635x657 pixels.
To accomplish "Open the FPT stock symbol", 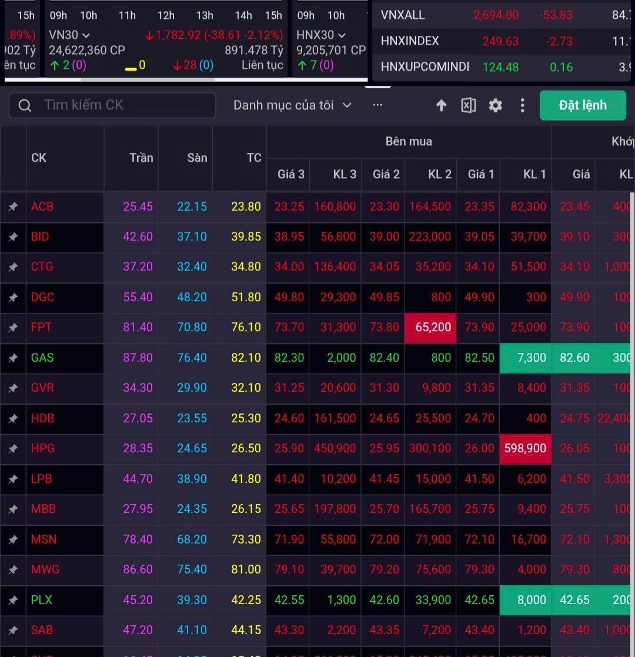I will [x=41, y=327].
